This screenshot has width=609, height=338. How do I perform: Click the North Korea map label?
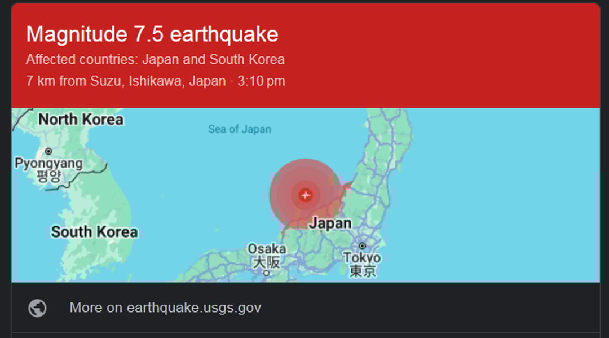pyautogui.click(x=81, y=119)
